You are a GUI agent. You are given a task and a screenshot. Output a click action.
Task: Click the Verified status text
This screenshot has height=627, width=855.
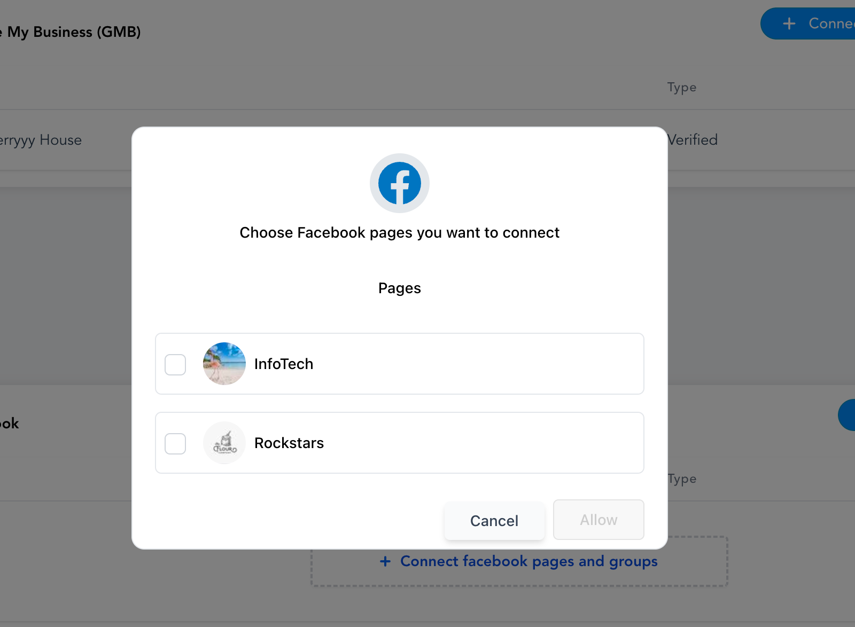693,140
